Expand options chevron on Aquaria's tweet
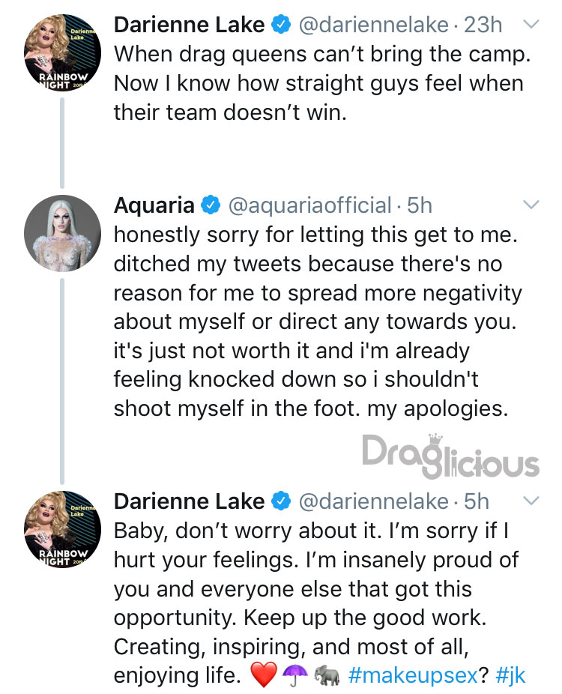Image resolution: width=562 pixels, height=694 pixels. coord(531,205)
